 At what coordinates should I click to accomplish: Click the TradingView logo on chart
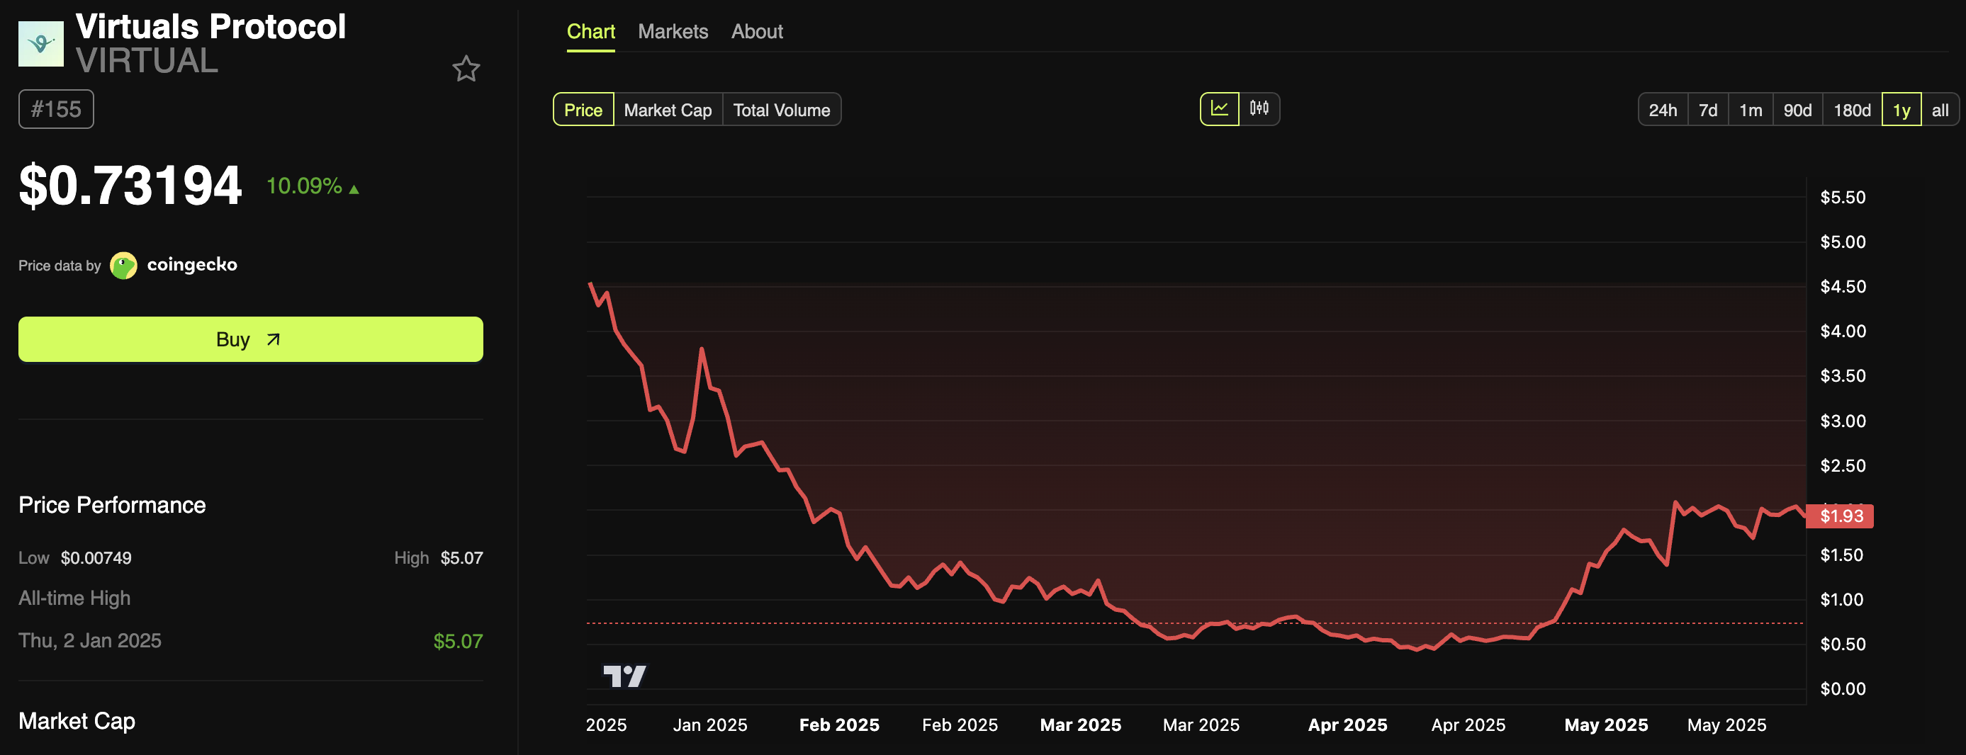(624, 676)
